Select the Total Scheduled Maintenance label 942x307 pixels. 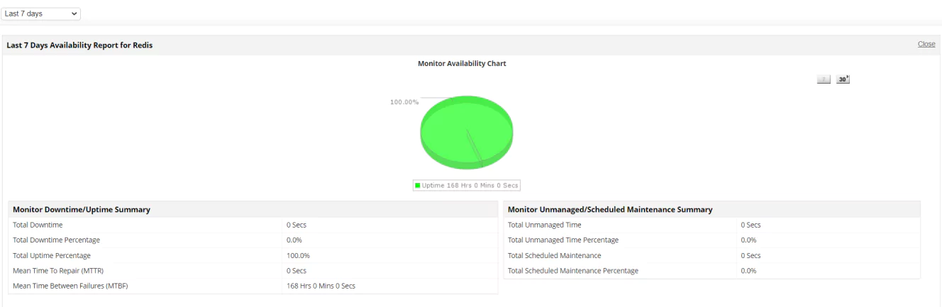click(x=555, y=255)
